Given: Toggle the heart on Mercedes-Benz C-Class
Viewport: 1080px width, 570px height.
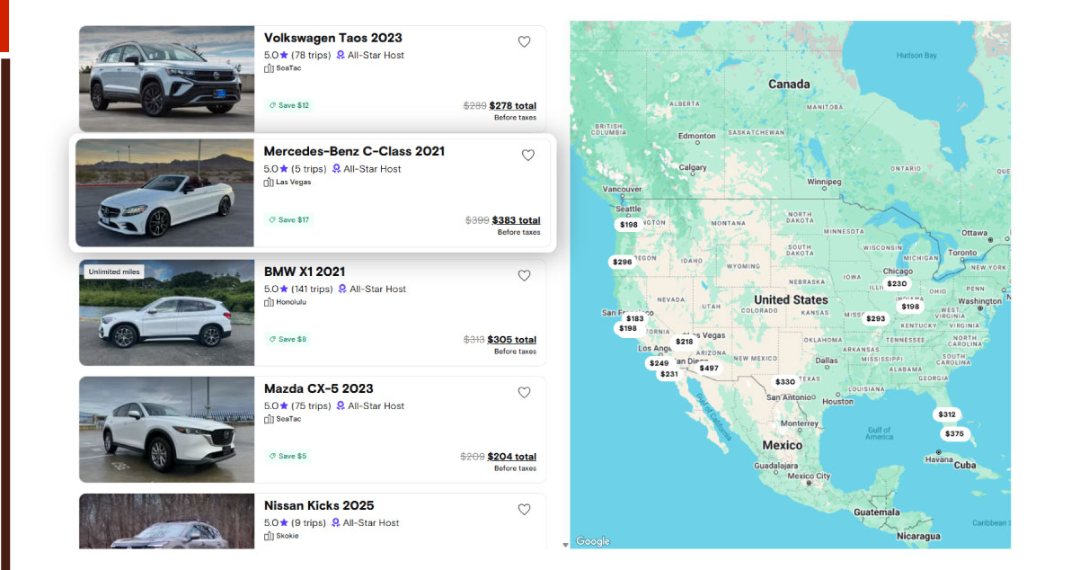Looking at the screenshot, I should pos(528,155).
